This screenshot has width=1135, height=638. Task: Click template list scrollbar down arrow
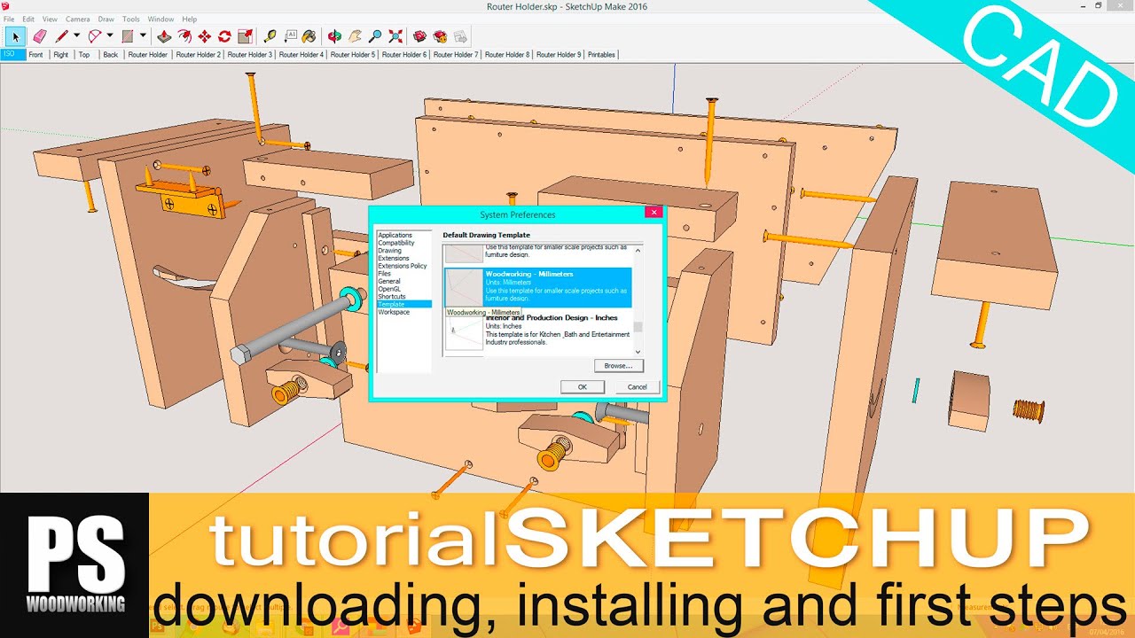pyautogui.click(x=638, y=353)
